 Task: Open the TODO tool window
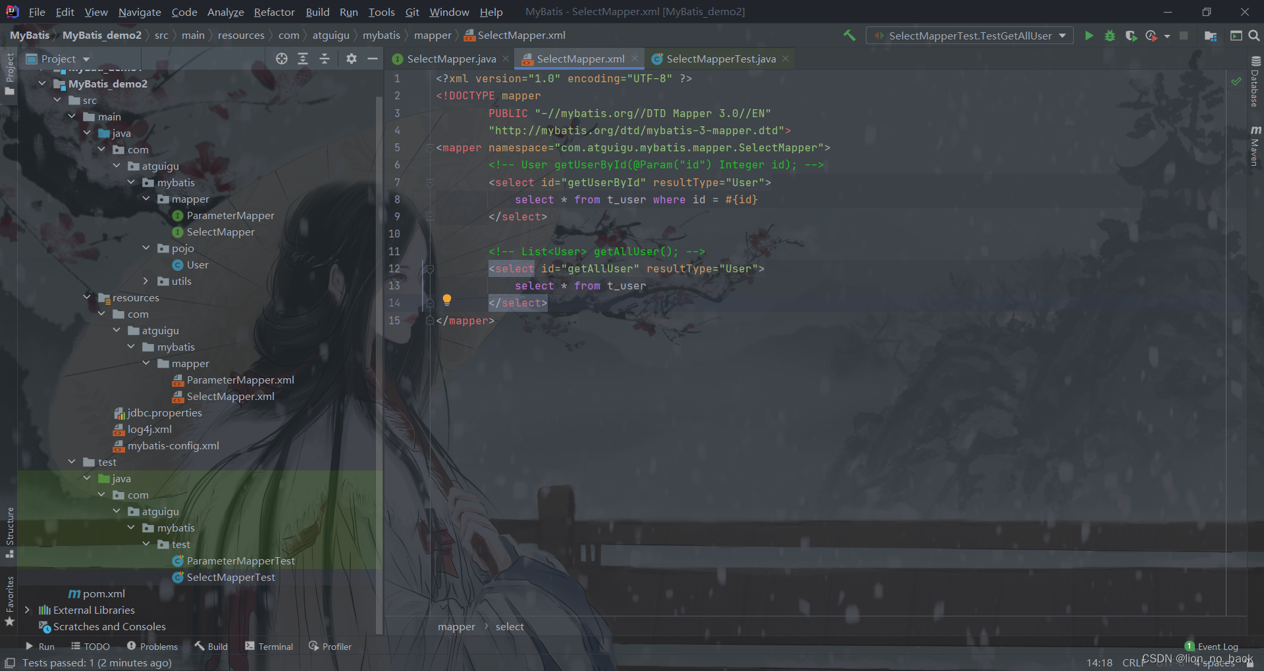pyautogui.click(x=90, y=647)
